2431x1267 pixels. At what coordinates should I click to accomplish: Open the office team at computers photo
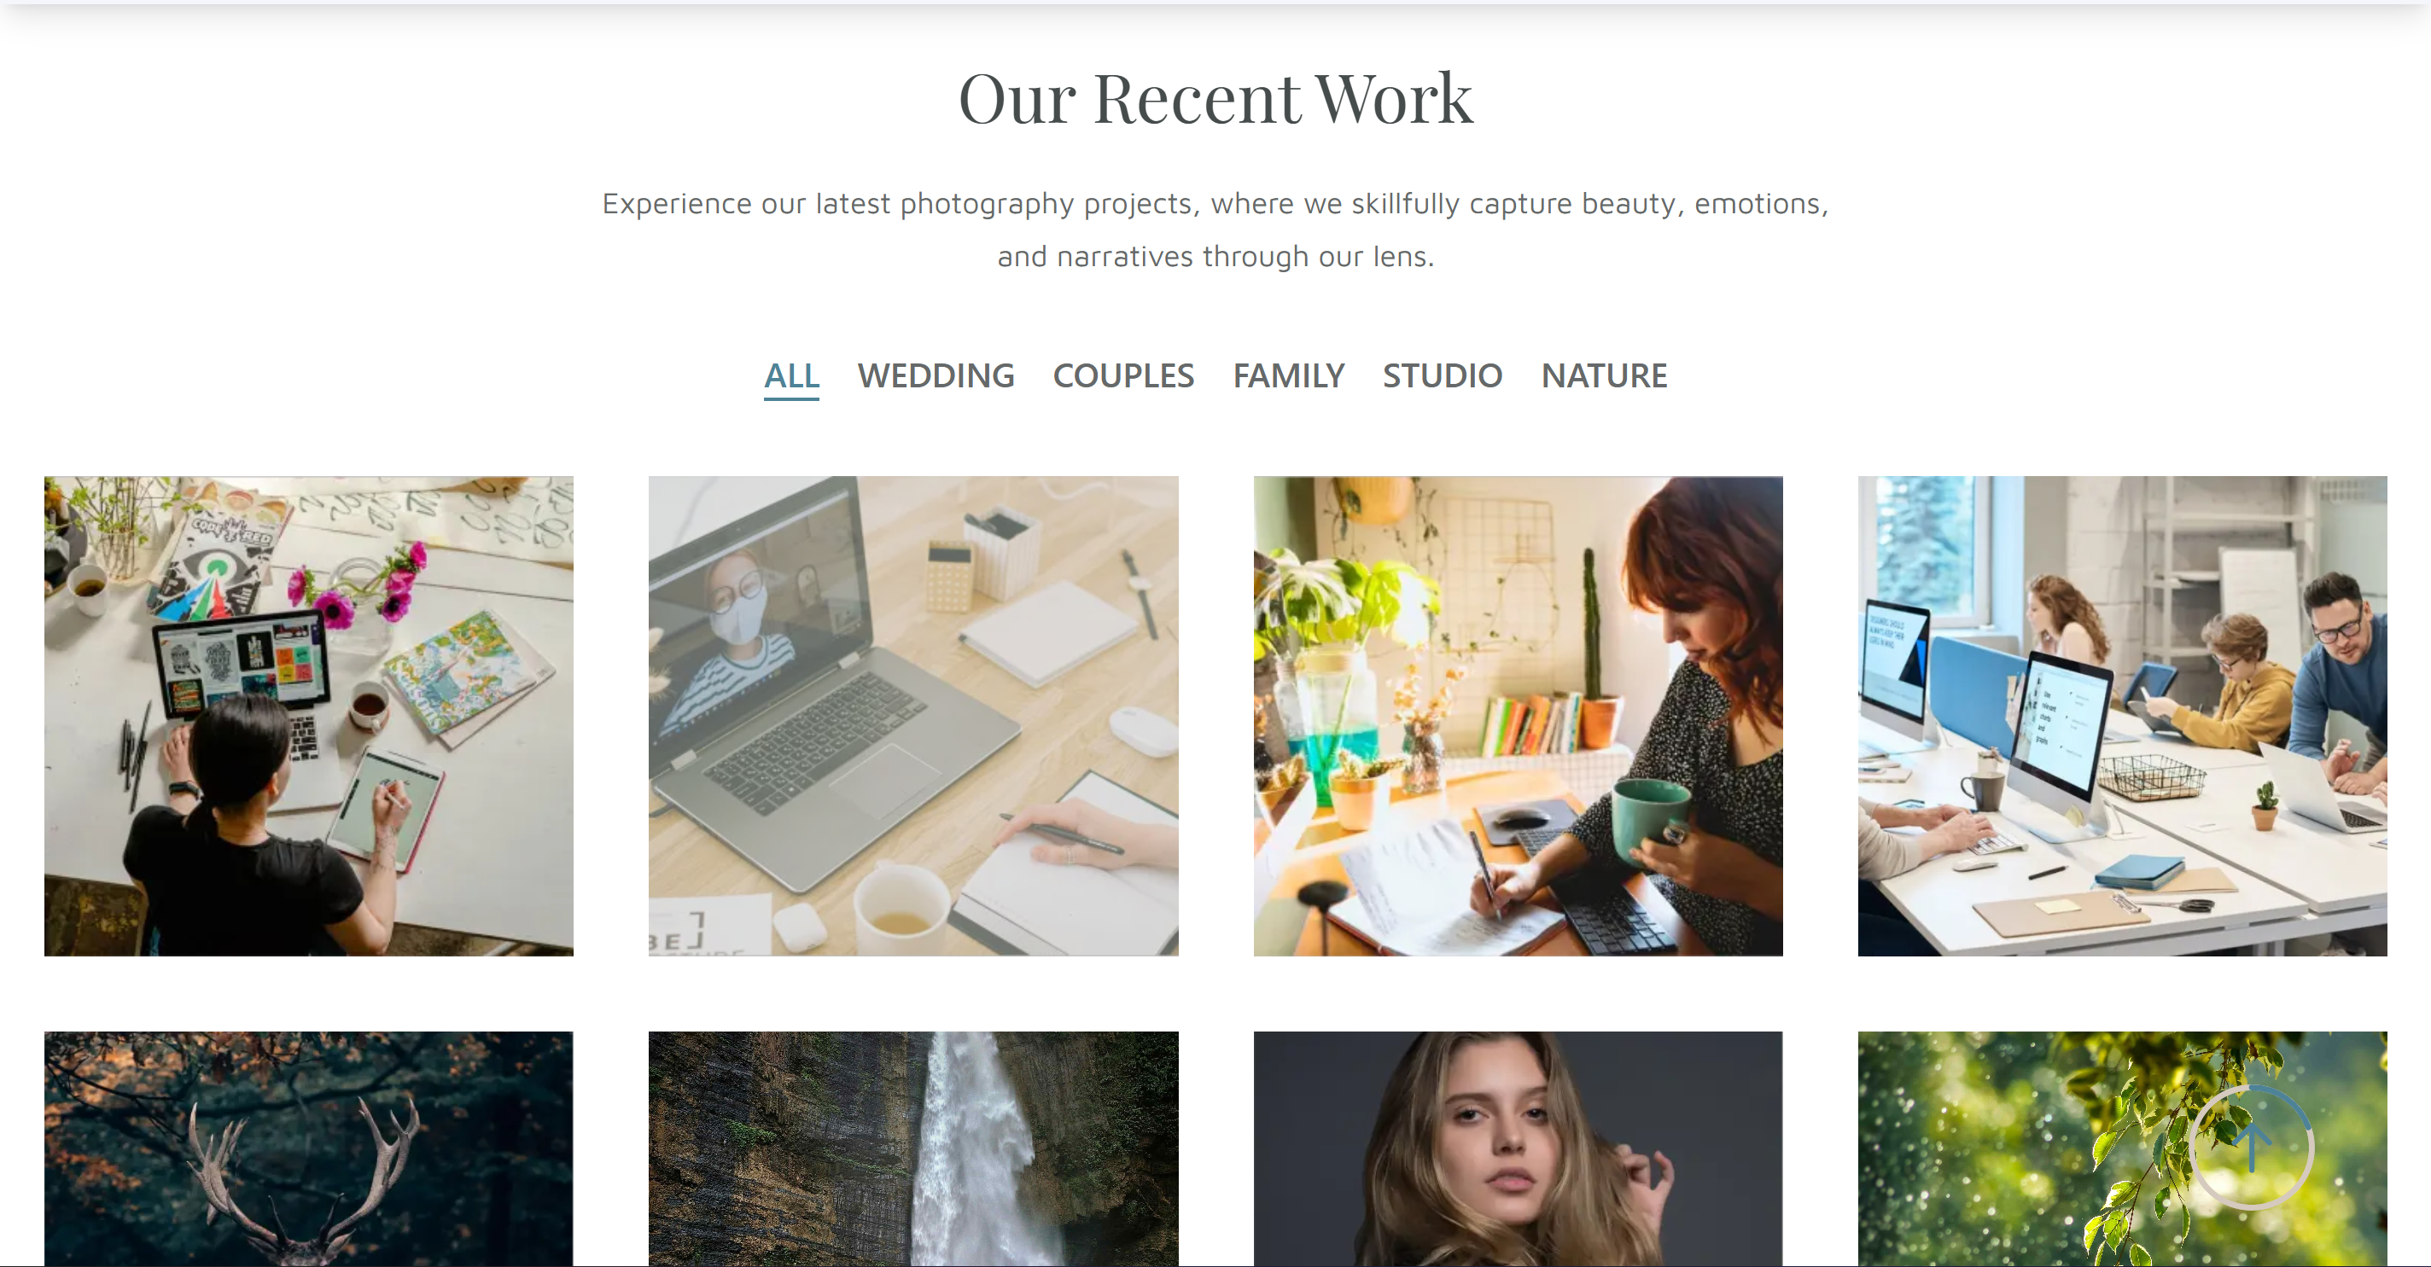coord(2122,716)
